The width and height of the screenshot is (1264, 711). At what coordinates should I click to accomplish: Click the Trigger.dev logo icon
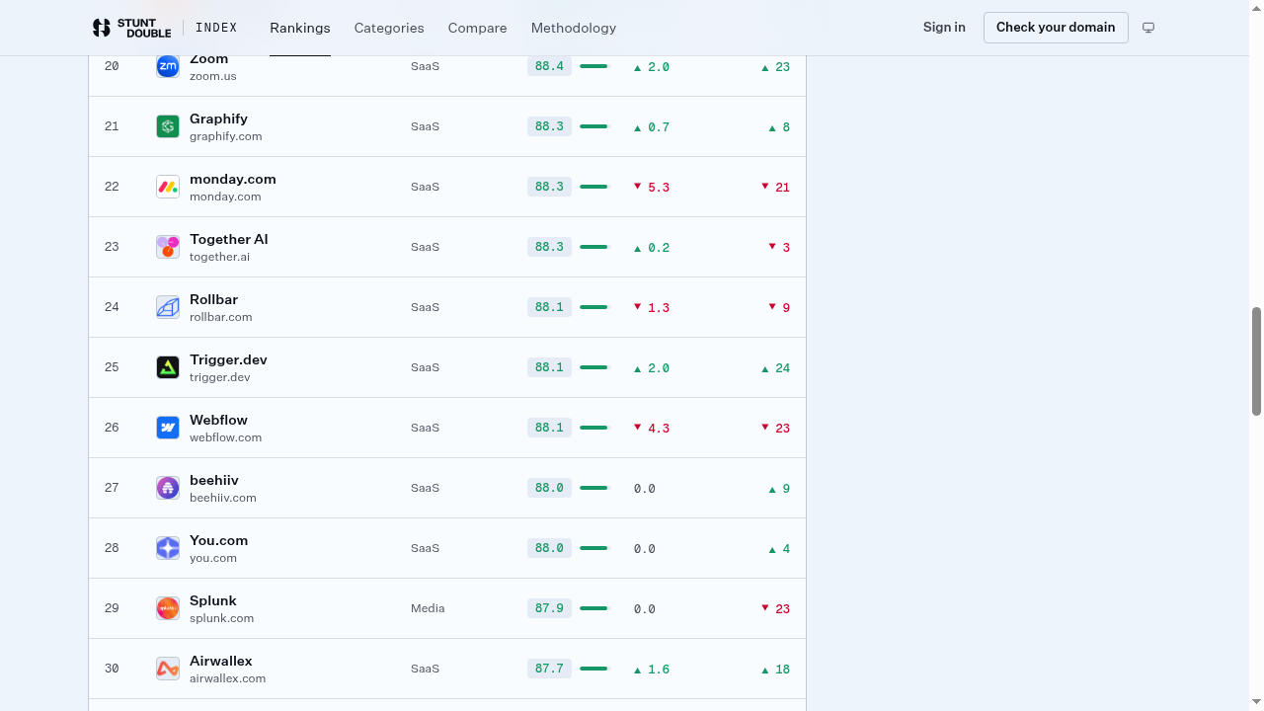pyautogui.click(x=168, y=367)
